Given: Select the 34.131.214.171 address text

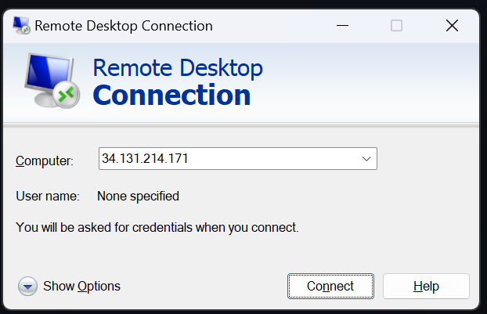Looking at the screenshot, I should pyautogui.click(x=145, y=158).
